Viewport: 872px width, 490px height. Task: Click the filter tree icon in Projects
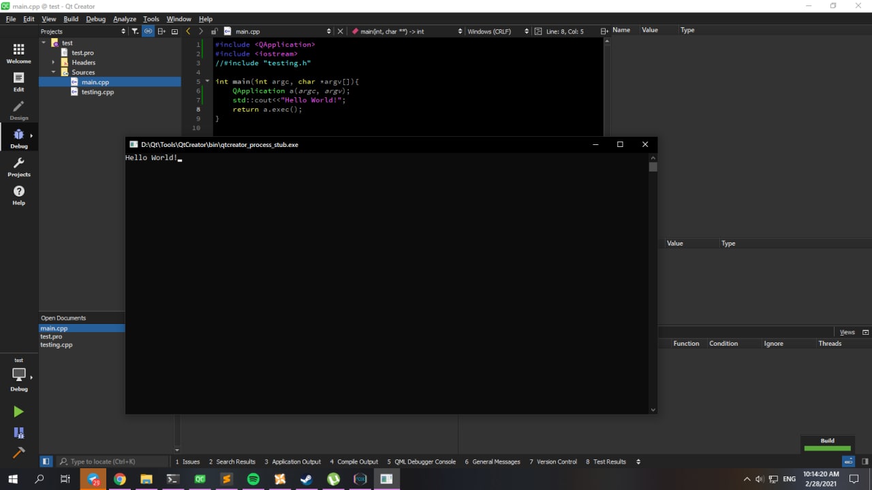(x=135, y=31)
